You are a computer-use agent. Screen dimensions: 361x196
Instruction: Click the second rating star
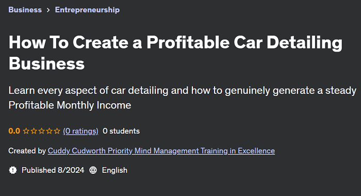(x=34, y=131)
